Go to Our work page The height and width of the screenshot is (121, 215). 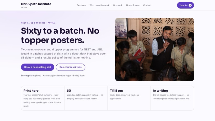coord(118,5)
